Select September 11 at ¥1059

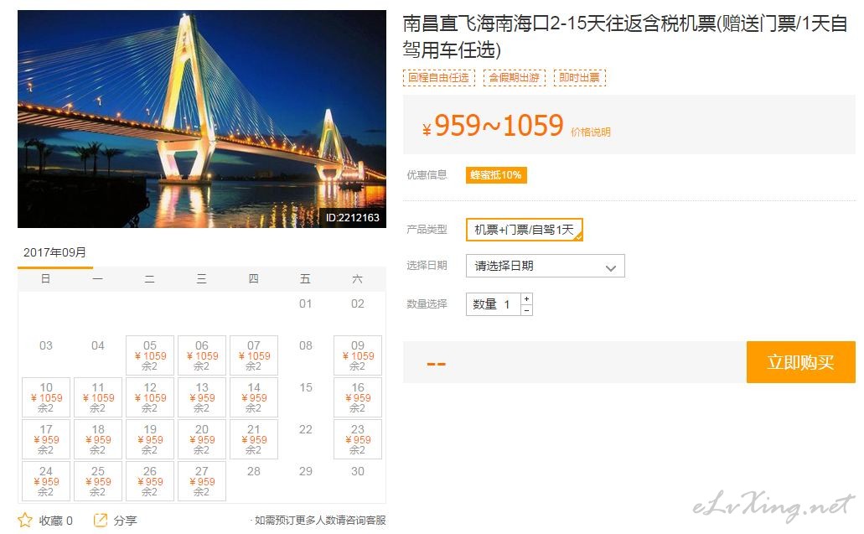(98, 397)
